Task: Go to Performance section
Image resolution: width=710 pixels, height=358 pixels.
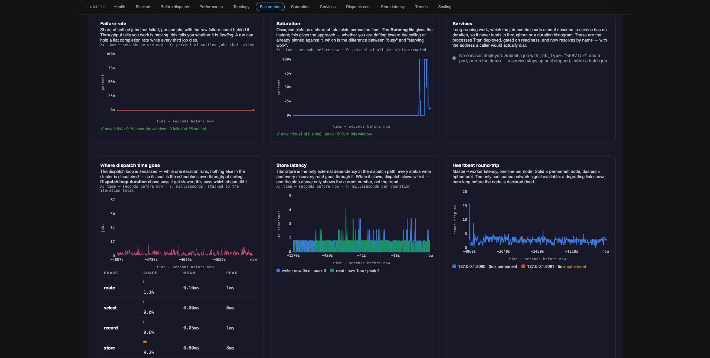Action: (211, 7)
